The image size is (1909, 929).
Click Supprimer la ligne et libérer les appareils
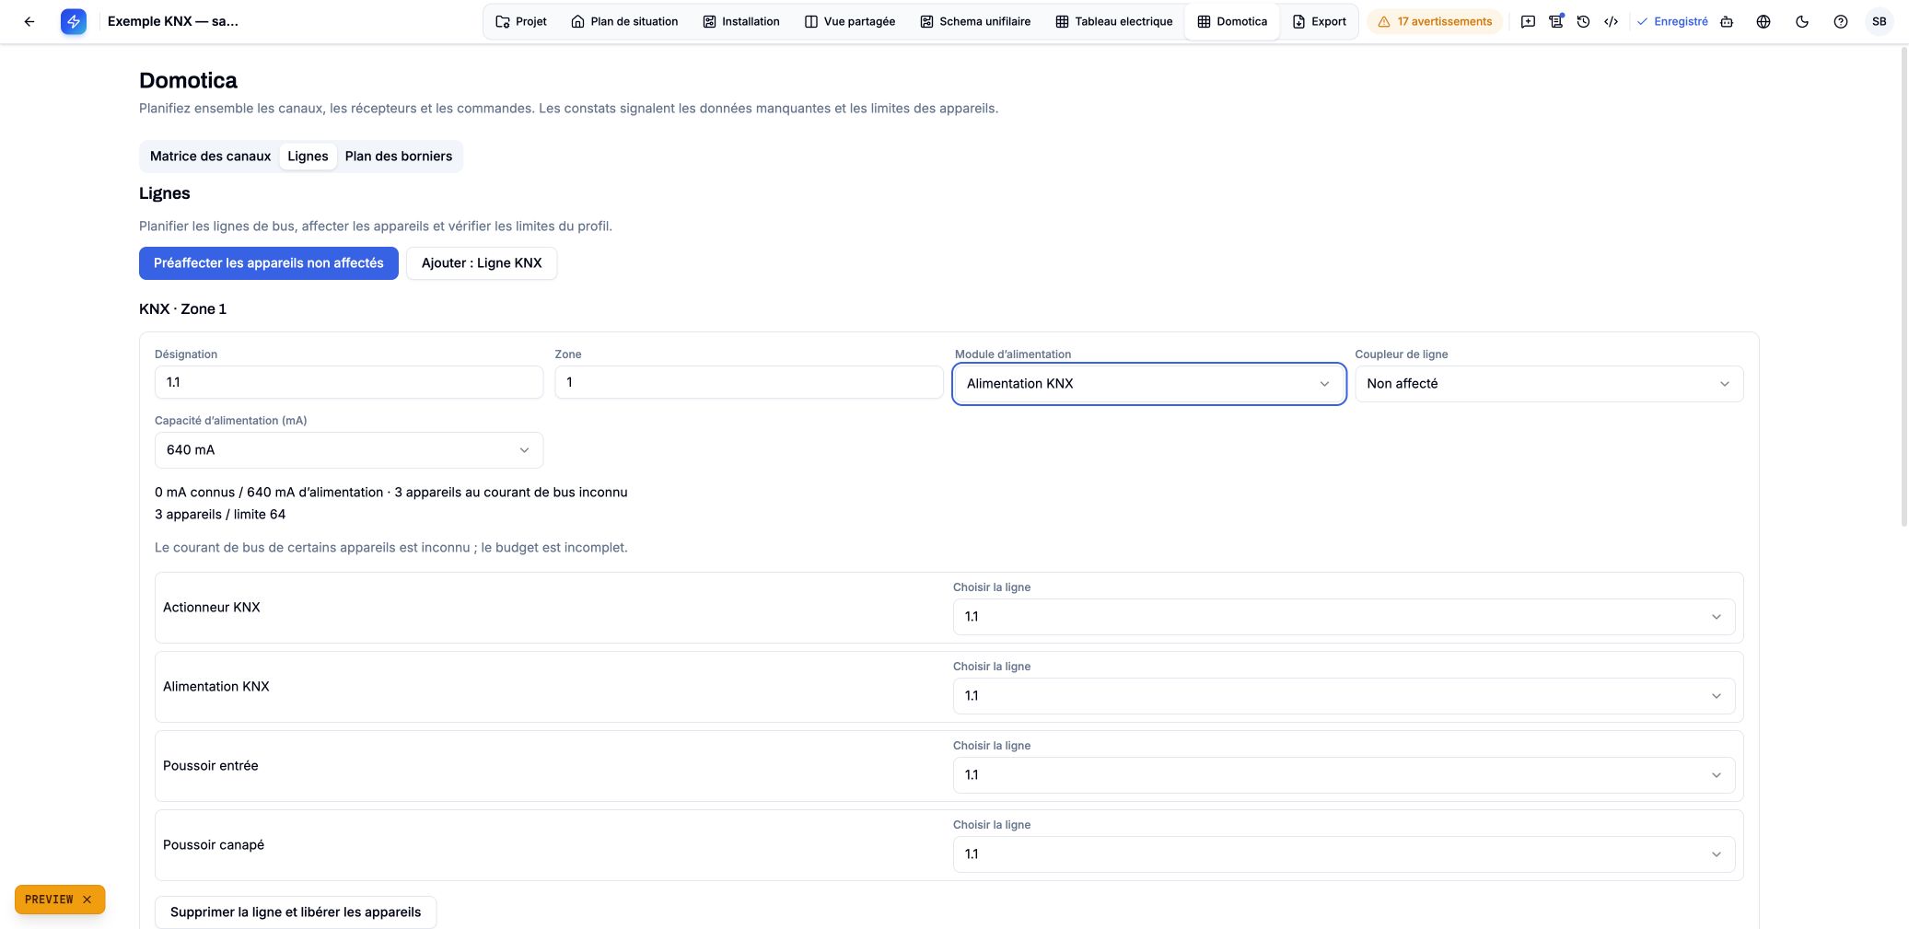point(296,912)
